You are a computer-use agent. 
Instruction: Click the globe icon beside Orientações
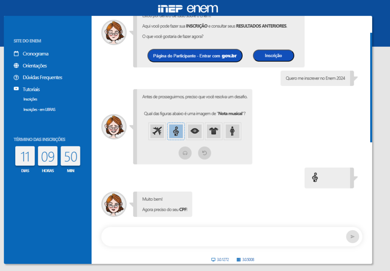pyautogui.click(x=16, y=65)
